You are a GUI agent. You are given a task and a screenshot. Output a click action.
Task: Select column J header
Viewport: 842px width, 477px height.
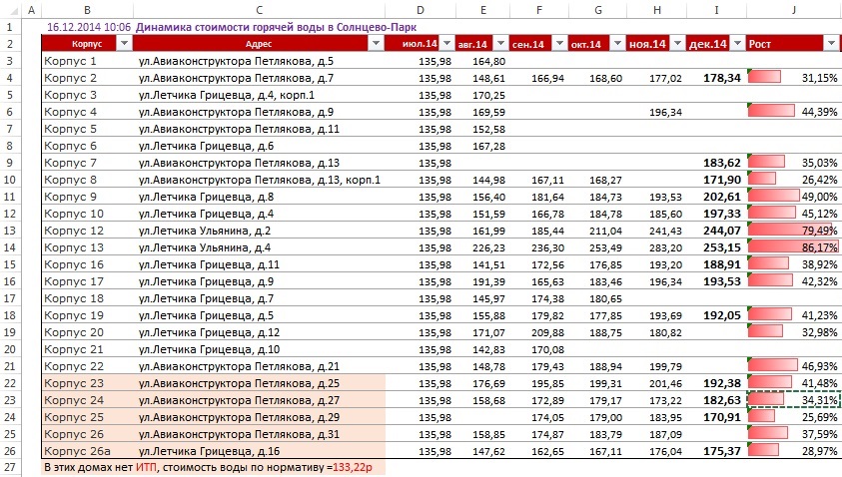coord(793,10)
